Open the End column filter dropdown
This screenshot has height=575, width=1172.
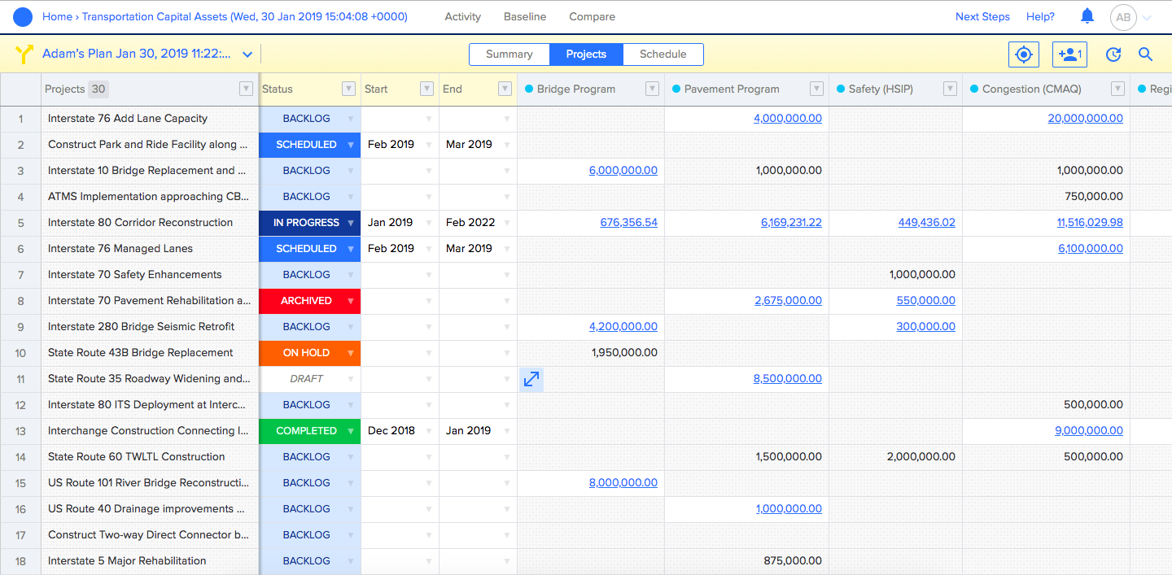point(505,89)
